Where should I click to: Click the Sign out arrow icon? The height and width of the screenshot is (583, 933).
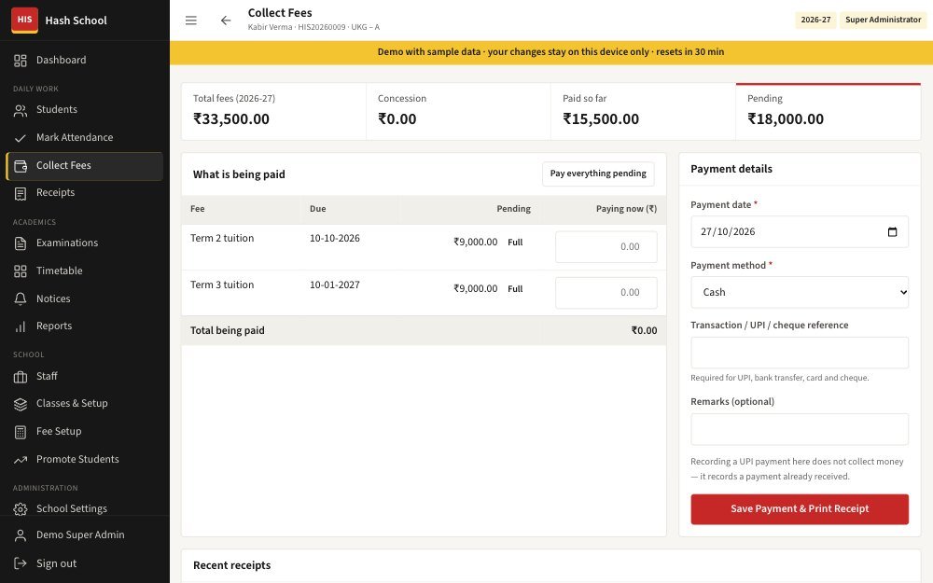(21, 563)
